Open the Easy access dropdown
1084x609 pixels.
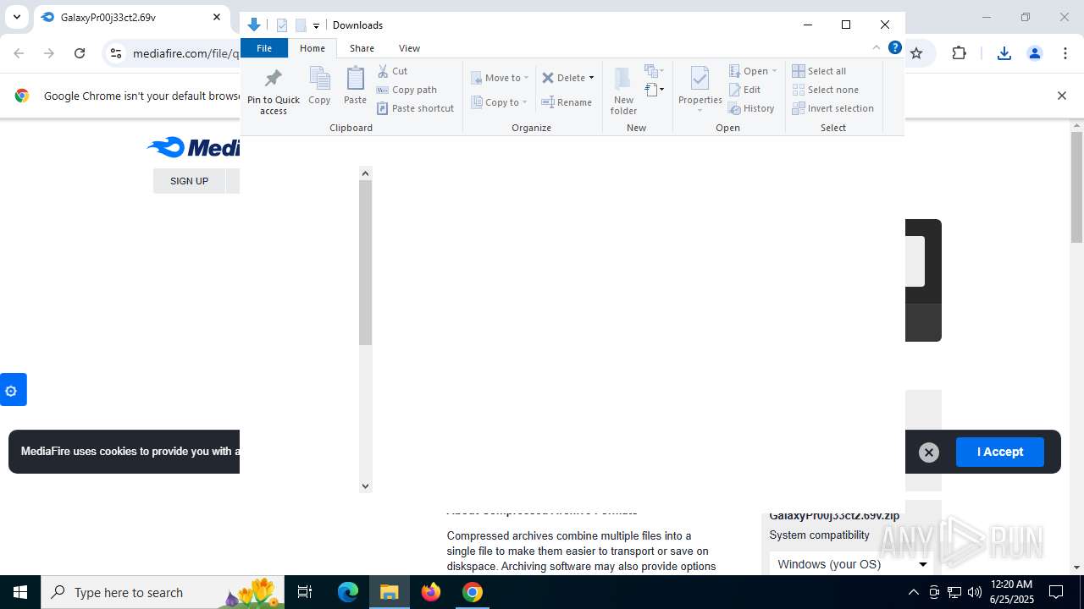coord(653,89)
